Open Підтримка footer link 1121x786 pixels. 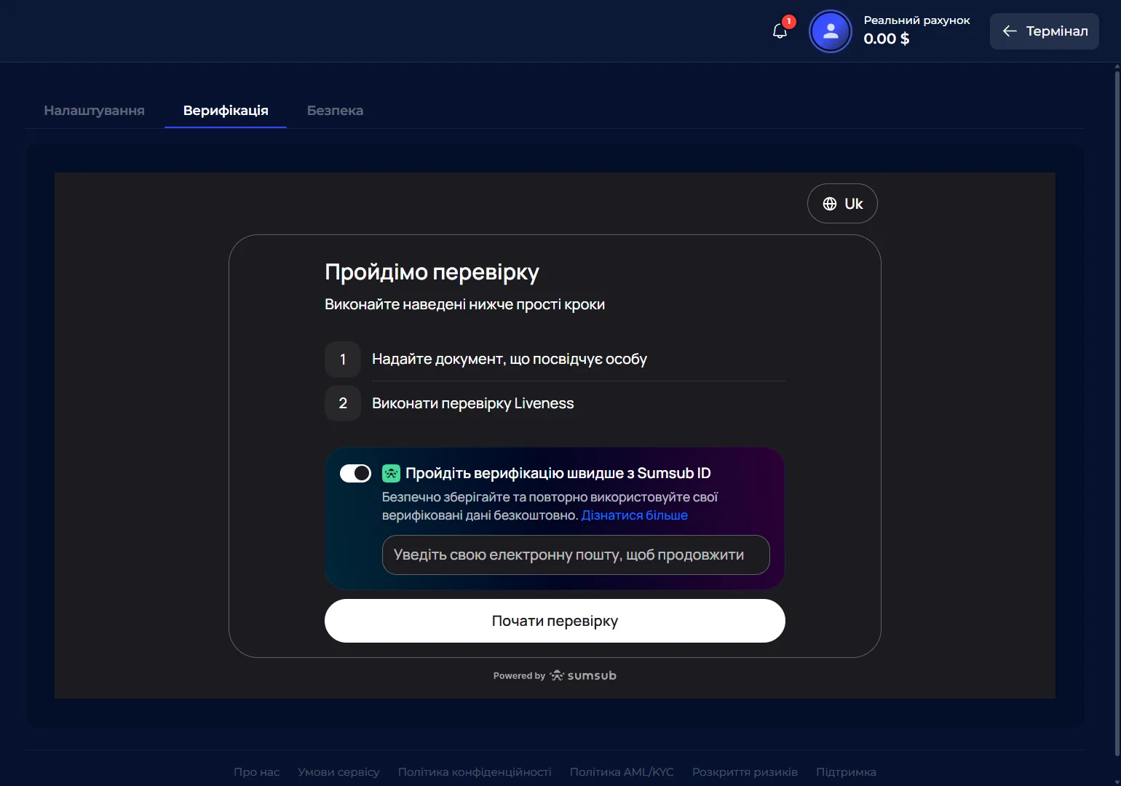click(x=846, y=772)
